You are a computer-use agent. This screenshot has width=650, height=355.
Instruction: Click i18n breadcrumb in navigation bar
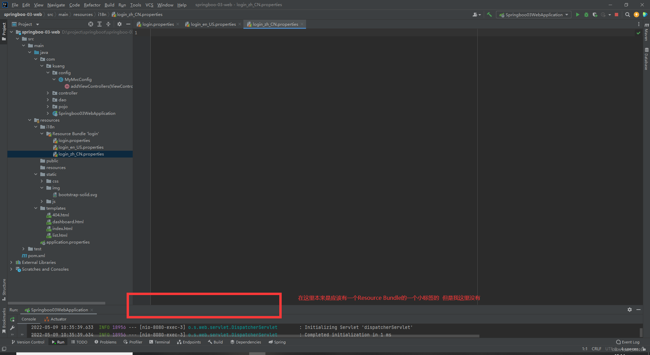[102, 15]
